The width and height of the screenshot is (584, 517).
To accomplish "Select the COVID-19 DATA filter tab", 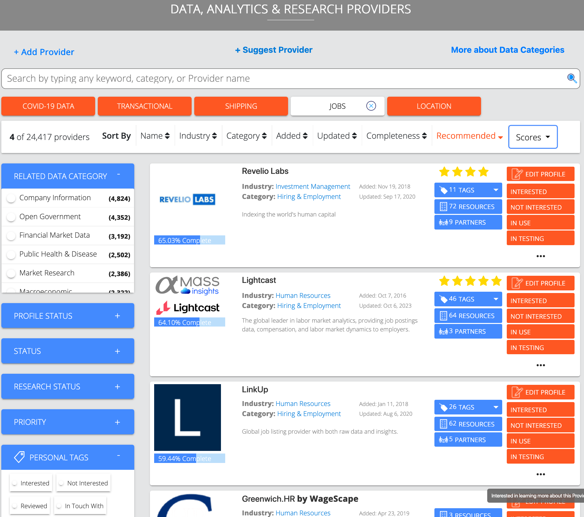I will pyautogui.click(x=48, y=106).
